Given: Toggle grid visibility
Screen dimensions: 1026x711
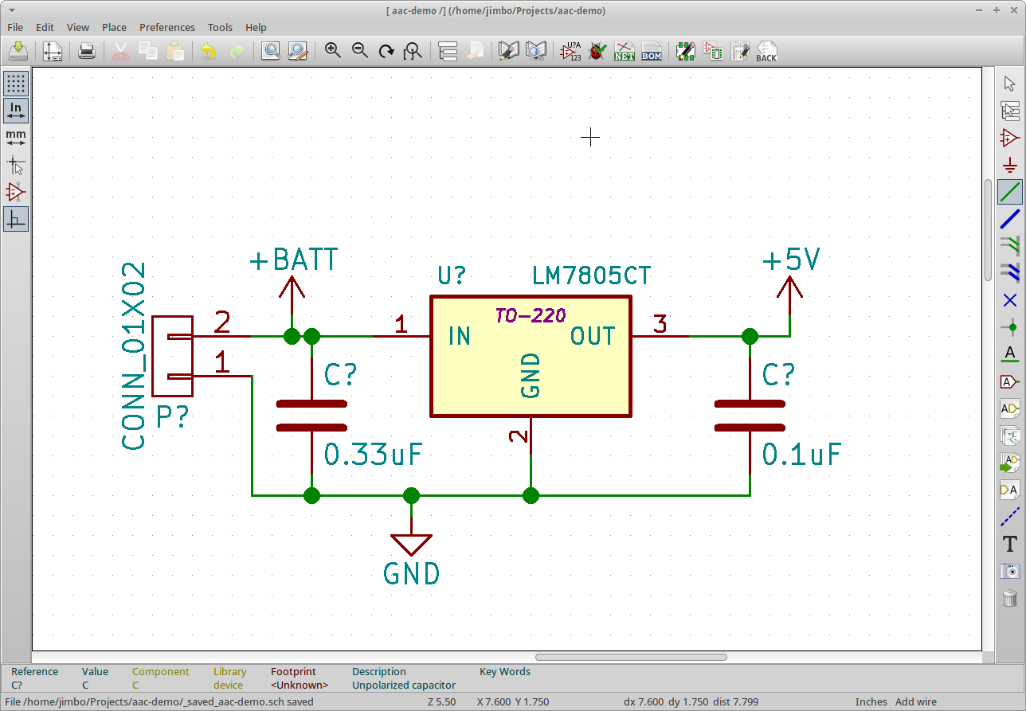Looking at the screenshot, I should (x=16, y=83).
